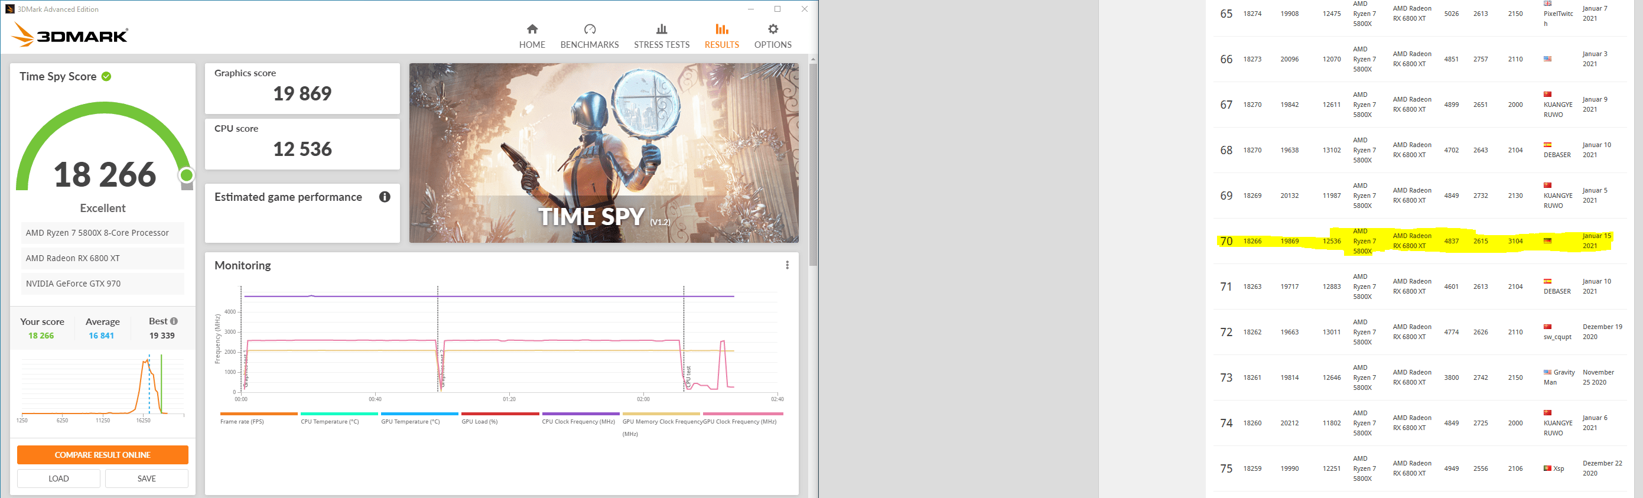
Task: Click the China flag icon in rank 72 row
Action: click(x=1547, y=327)
